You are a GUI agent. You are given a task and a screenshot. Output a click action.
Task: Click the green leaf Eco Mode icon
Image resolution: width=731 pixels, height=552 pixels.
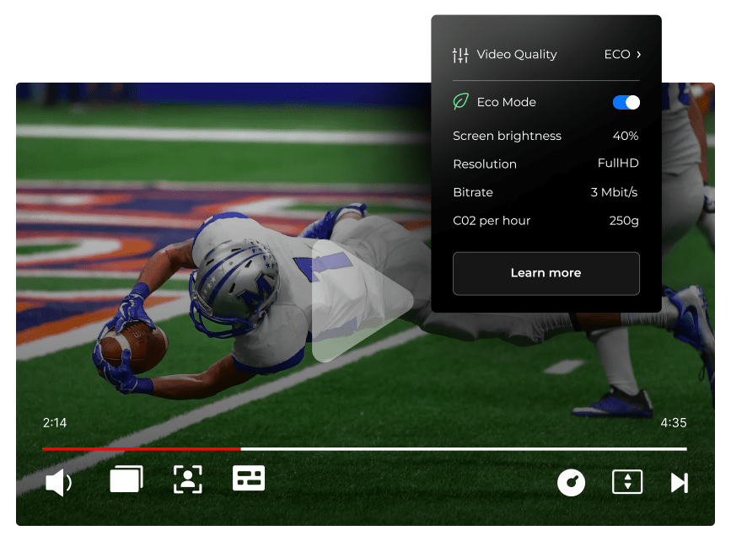pos(460,102)
